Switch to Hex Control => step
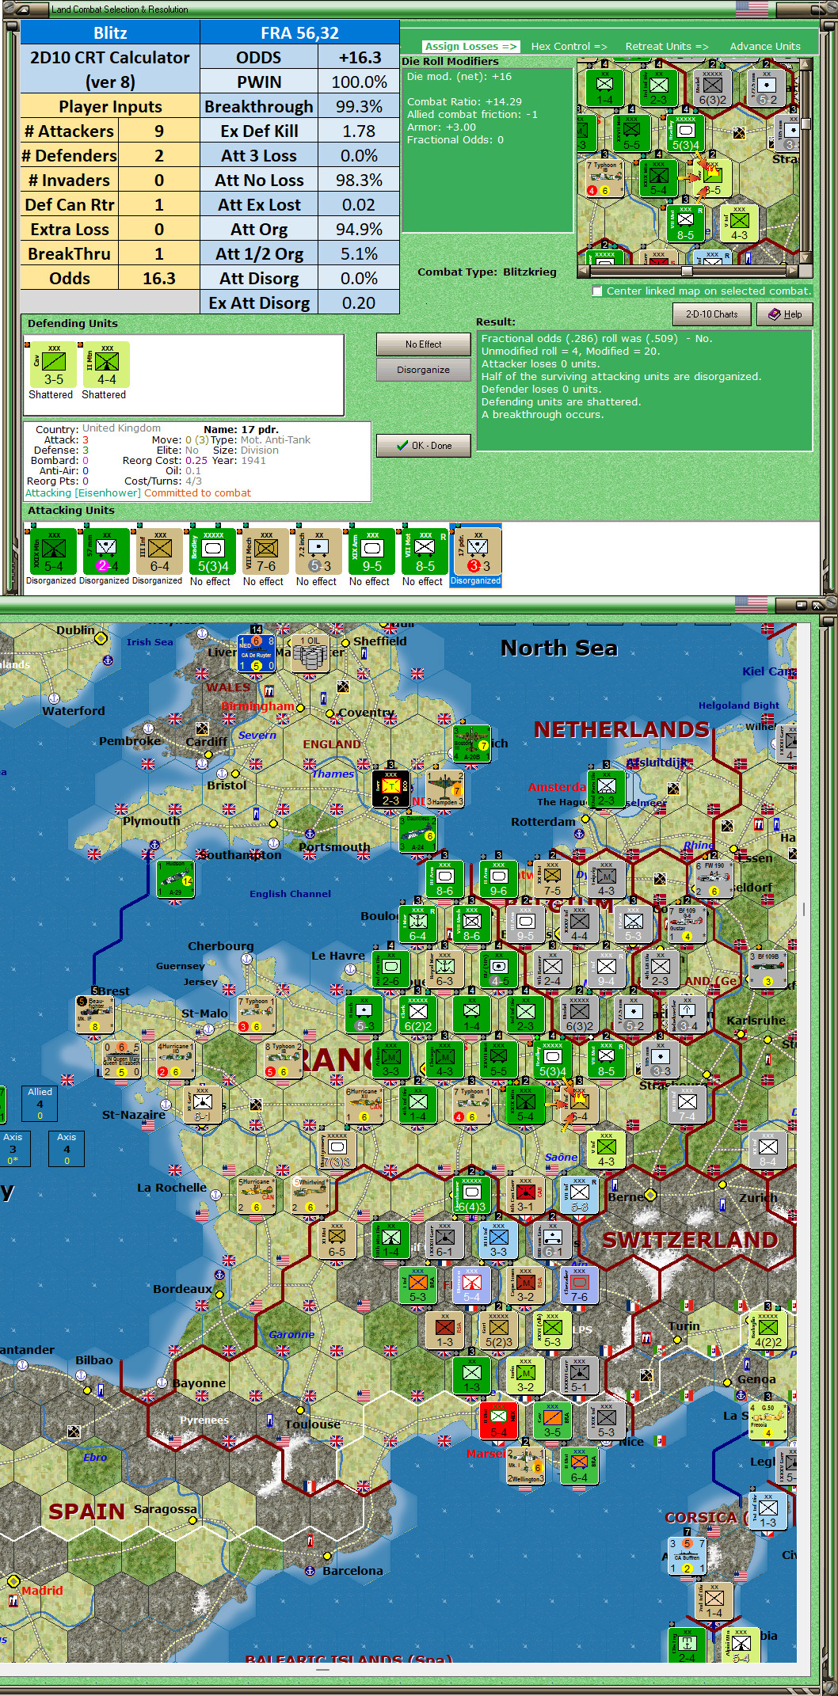The width and height of the screenshot is (838, 1696). pyautogui.click(x=569, y=46)
